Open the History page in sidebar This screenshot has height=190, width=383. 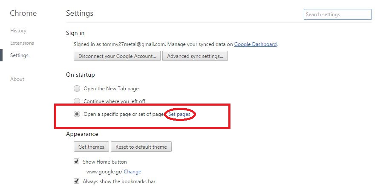[18, 31]
